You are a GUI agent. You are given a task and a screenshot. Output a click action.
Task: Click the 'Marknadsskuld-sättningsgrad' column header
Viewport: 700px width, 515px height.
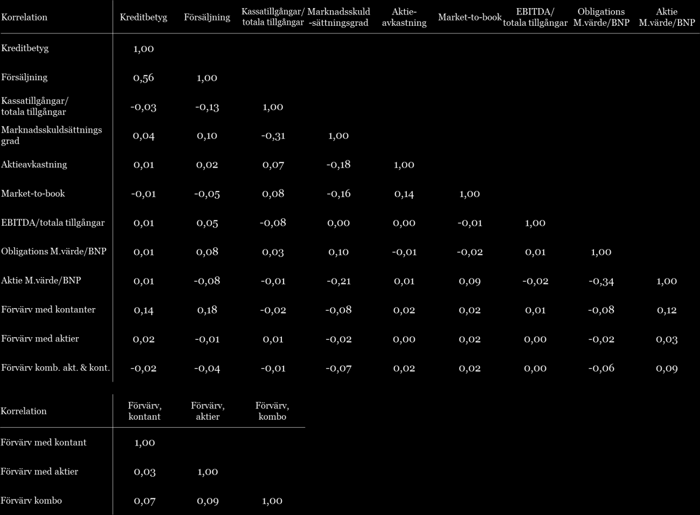point(338,17)
